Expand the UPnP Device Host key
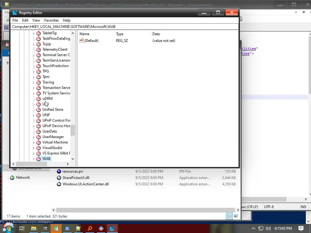The width and height of the screenshot is (311, 233). pos(33,126)
